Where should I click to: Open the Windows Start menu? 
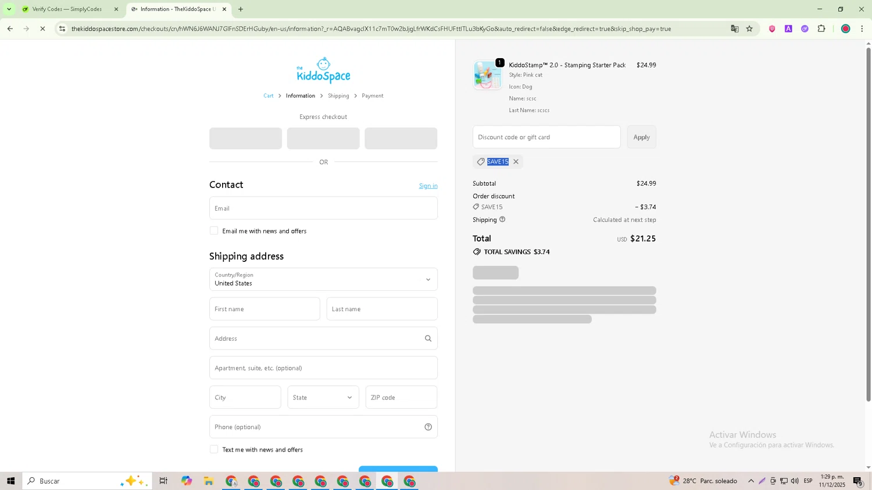pos(10,481)
